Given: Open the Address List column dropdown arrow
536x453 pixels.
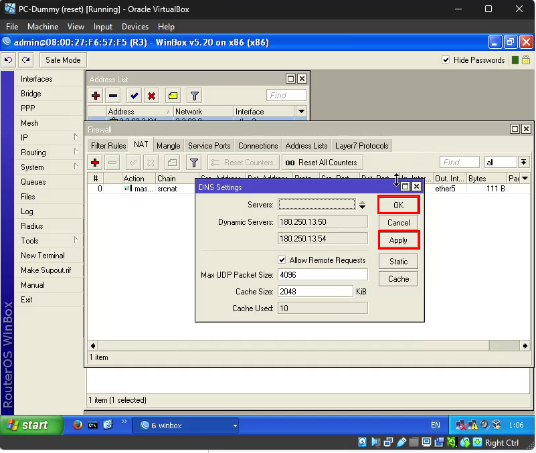Looking at the screenshot, I should click(x=301, y=112).
